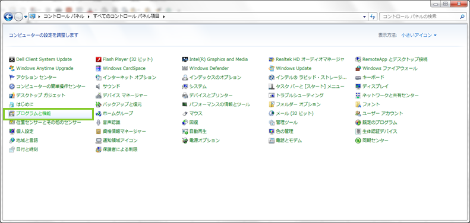Open the 小さいアイコン view dropdown

419,36
